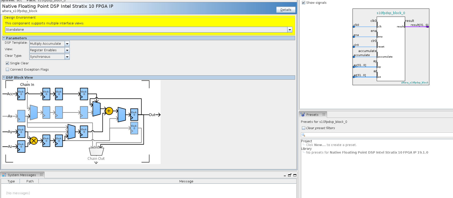Toggle the Single Clear checkbox
The image size is (453, 198).
coord(7,63)
